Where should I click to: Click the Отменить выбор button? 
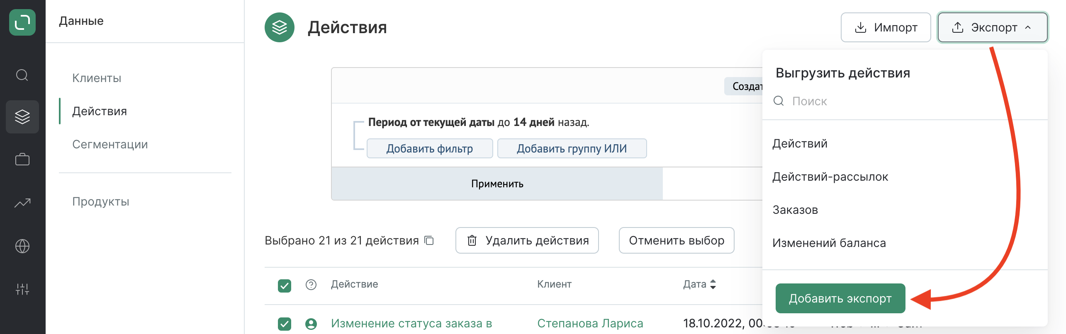coord(677,240)
